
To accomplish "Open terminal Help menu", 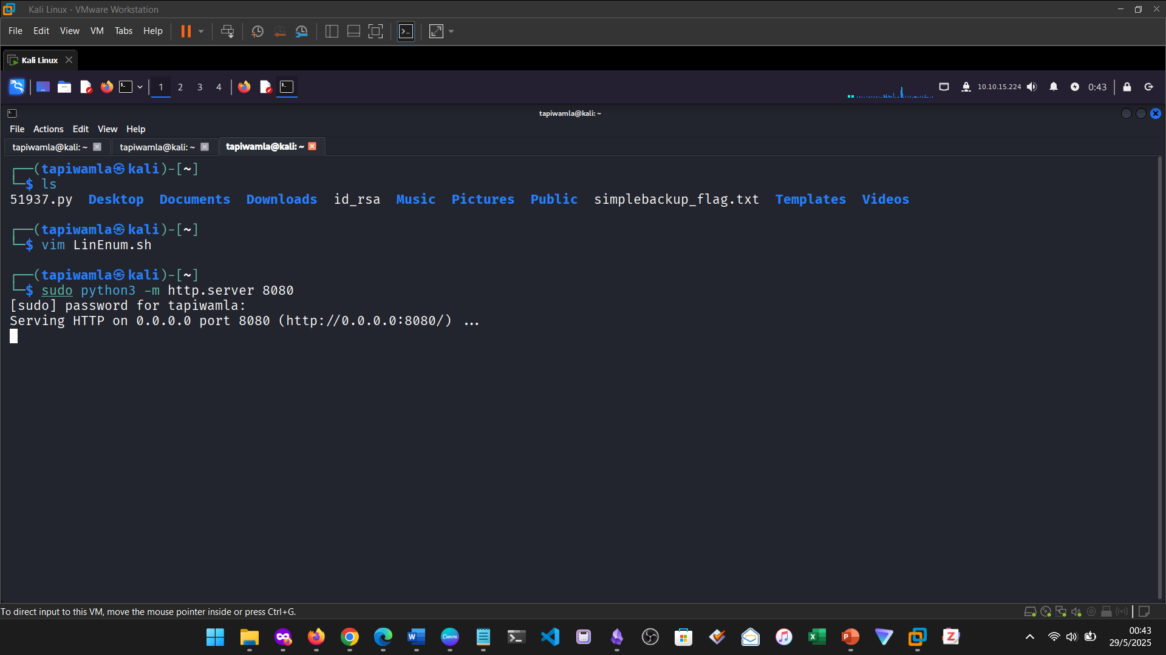I will [x=135, y=129].
